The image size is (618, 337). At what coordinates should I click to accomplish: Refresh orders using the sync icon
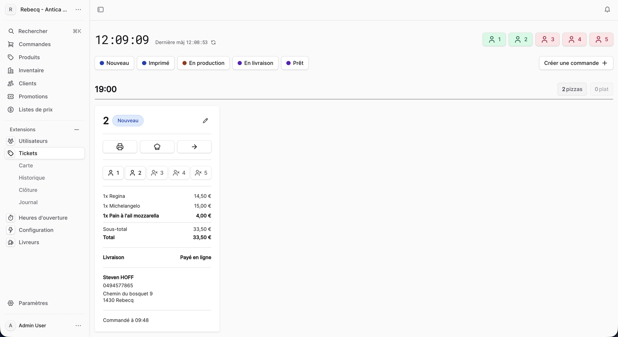213,42
